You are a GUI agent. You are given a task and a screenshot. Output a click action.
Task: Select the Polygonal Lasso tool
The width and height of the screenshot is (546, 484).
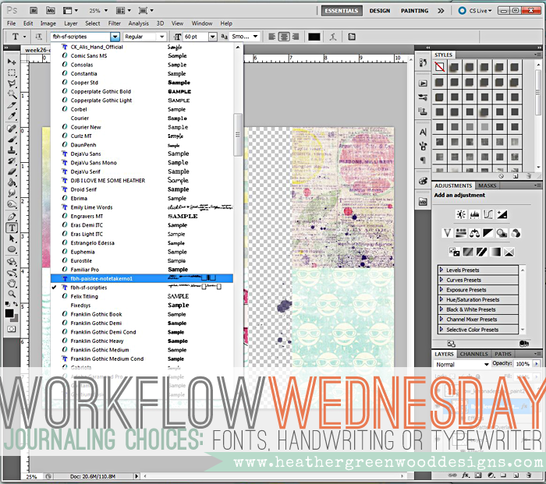coord(12,83)
